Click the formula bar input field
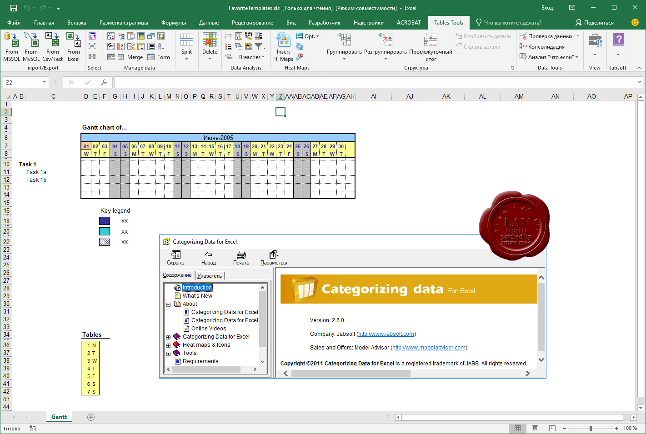This screenshot has height=434, width=646. click(x=376, y=82)
